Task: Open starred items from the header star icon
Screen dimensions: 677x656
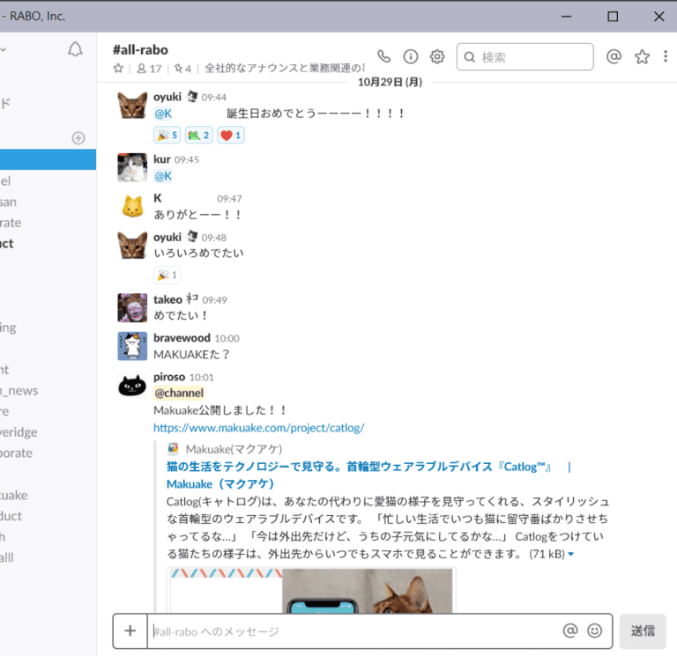Action: coord(642,56)
